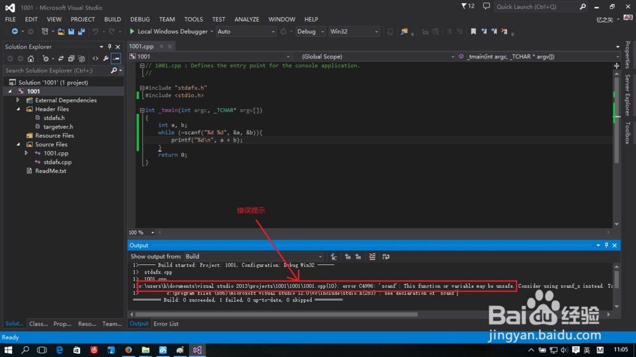Open notifications flag showing 12
This screenshot has width=636, height=357.
pyautogui.click(x=467, y=6)
